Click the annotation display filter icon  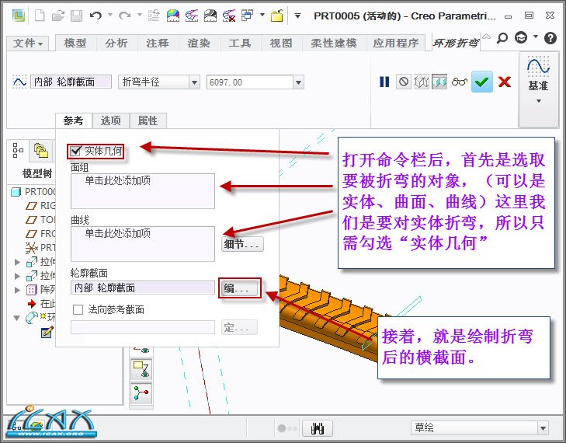tap(141, 369)
